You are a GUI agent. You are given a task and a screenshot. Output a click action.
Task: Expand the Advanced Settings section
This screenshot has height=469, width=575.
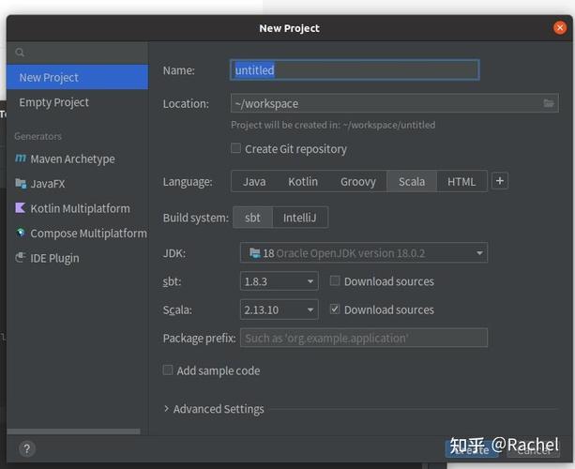214,408
